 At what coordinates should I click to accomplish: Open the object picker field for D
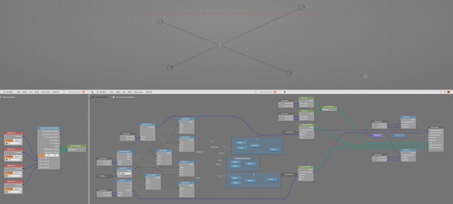[x=13, y=192]
